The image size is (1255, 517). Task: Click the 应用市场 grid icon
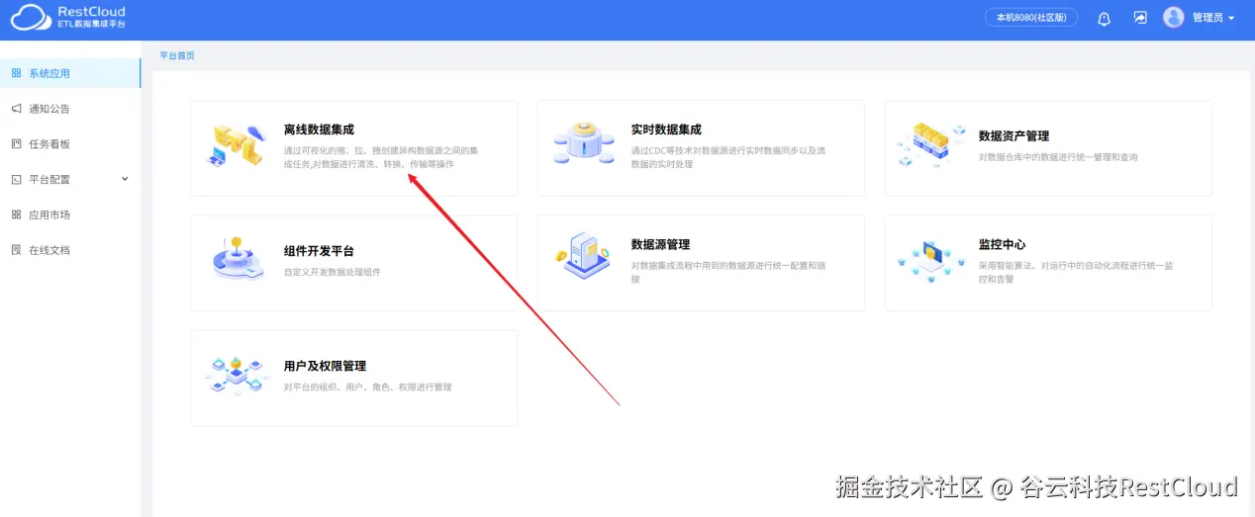click(16, 215)
